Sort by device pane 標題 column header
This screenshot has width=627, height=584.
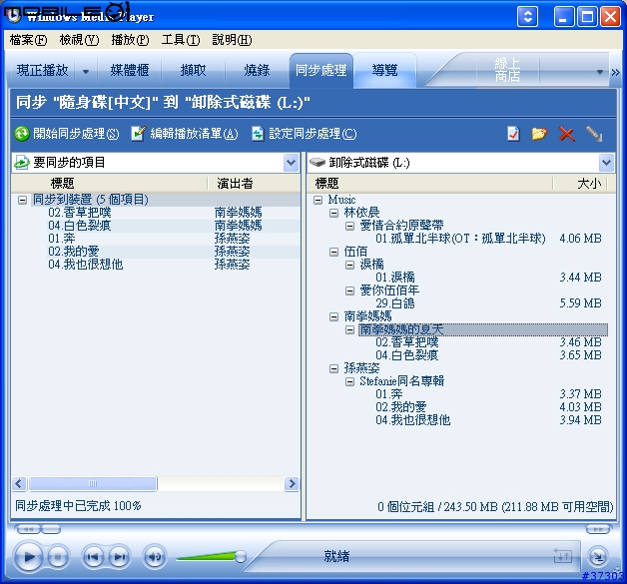click(430, 184)
